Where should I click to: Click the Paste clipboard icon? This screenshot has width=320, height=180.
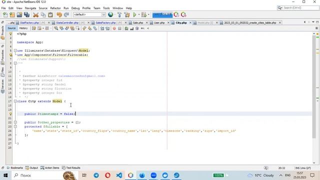(x=50, y=14)
